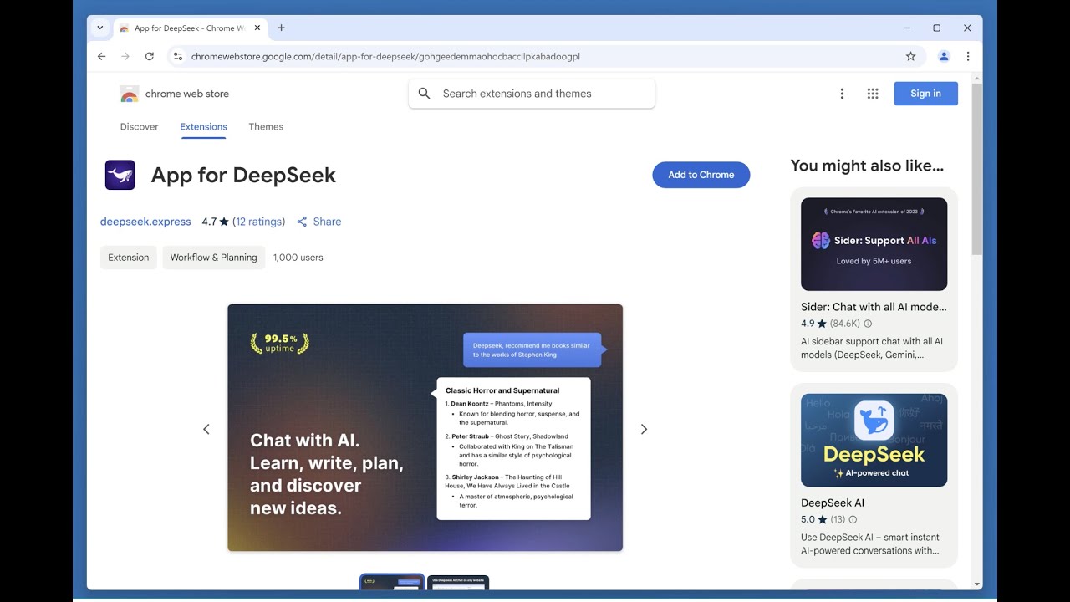Viewport: 1070px width, 602px height.
Task: Click the Extension category chip
Action: pos(129,258)
